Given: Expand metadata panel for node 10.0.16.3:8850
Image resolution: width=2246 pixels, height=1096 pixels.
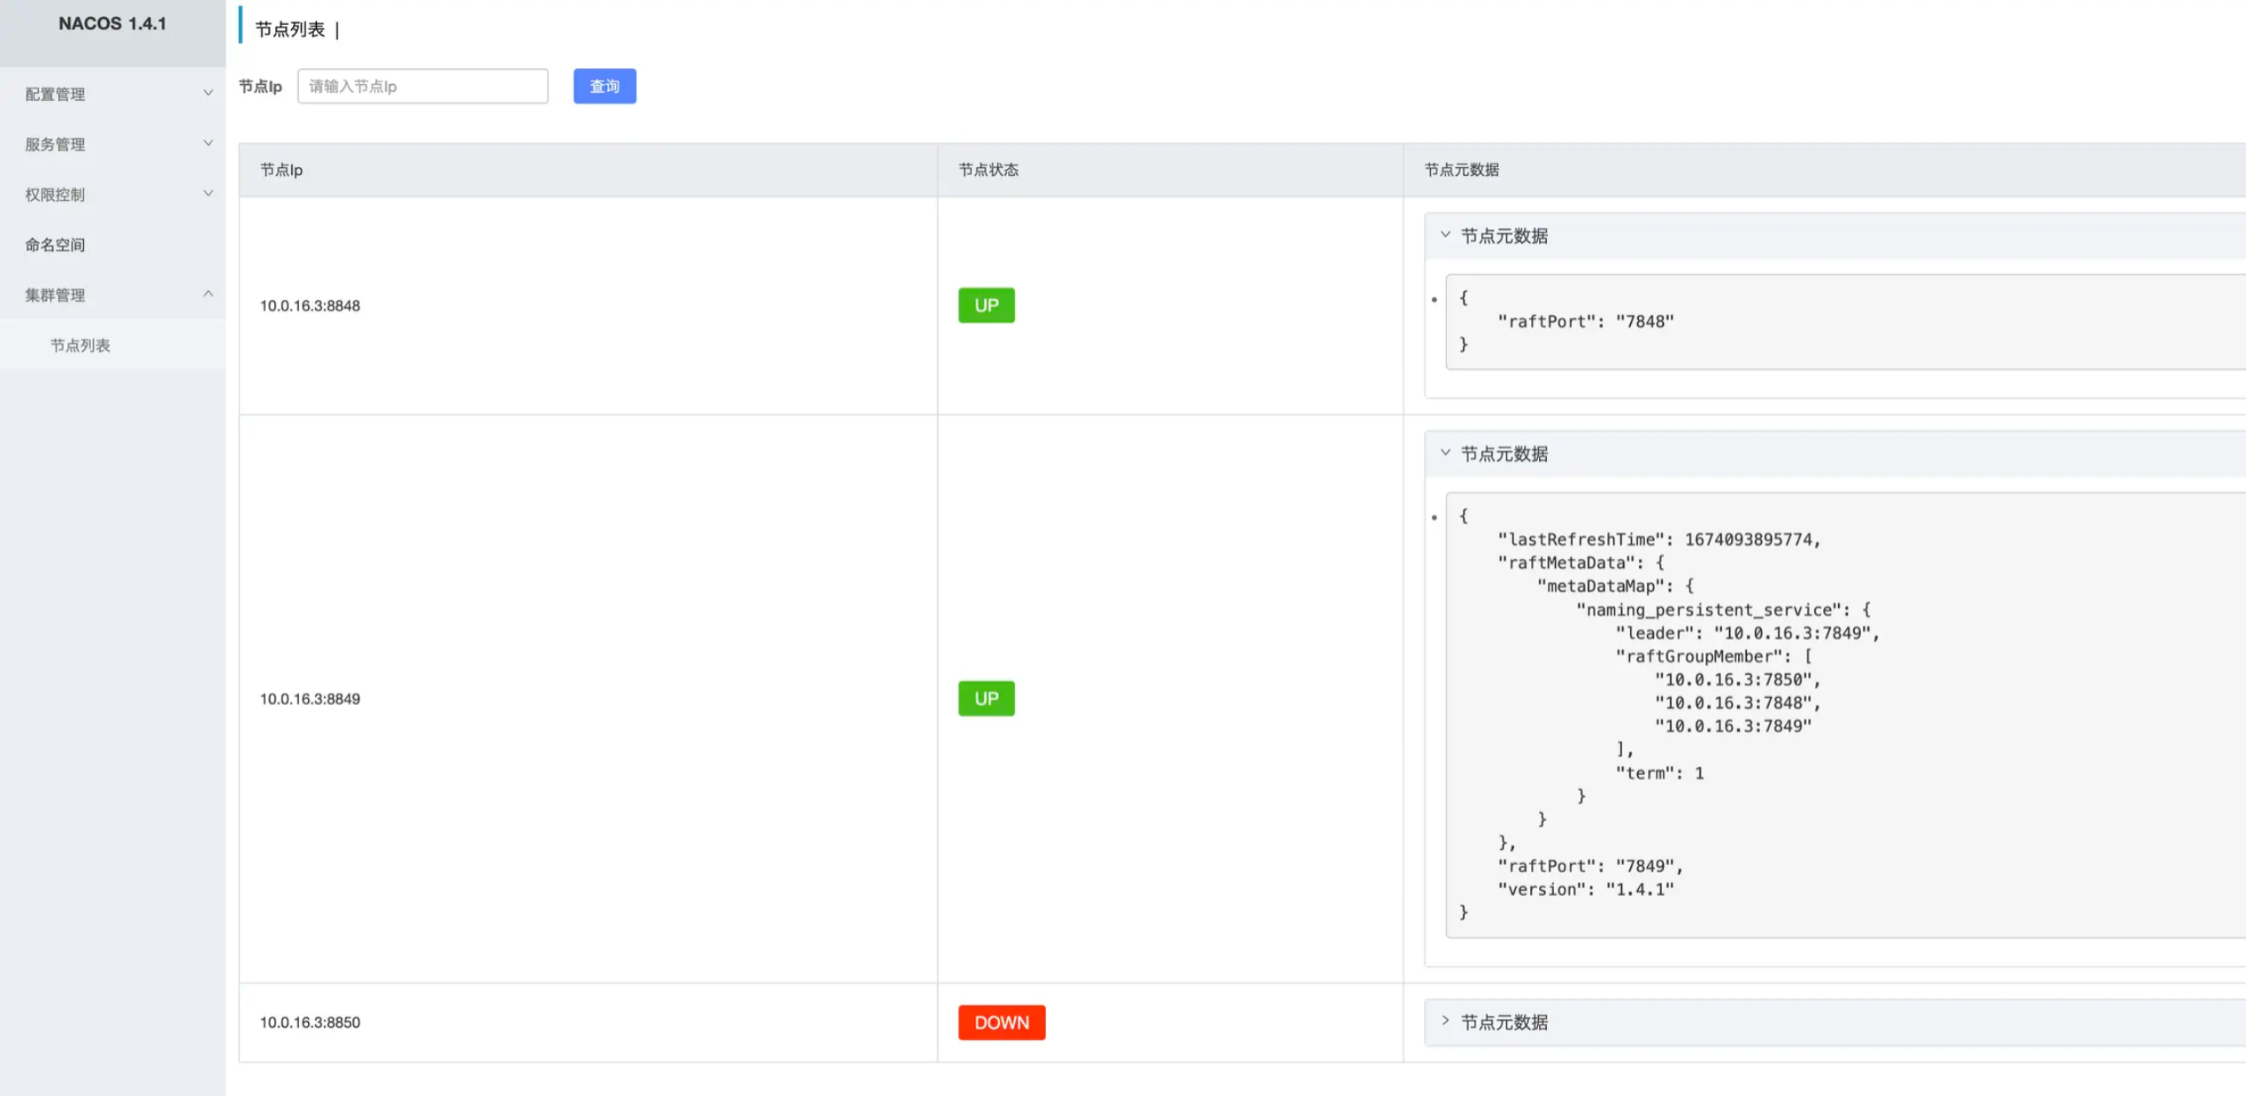Looking at the screenshot, I should click(x=1503, y=1023).
